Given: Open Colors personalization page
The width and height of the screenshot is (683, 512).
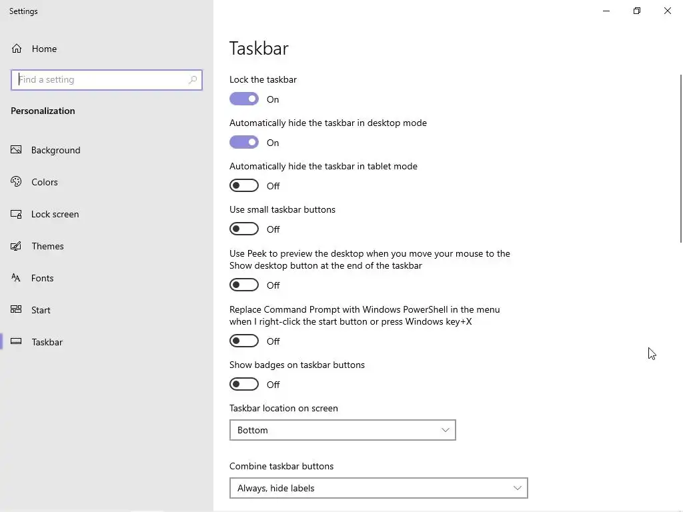Looking at the screenshot, I should (45, 182).
